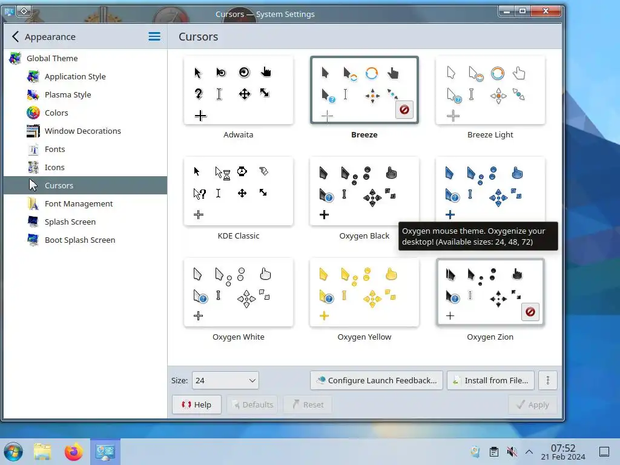Viewport: 620px width, 465px height.
Task: Select the Adwaita cursor theme thumbnail
Action: 239,90
